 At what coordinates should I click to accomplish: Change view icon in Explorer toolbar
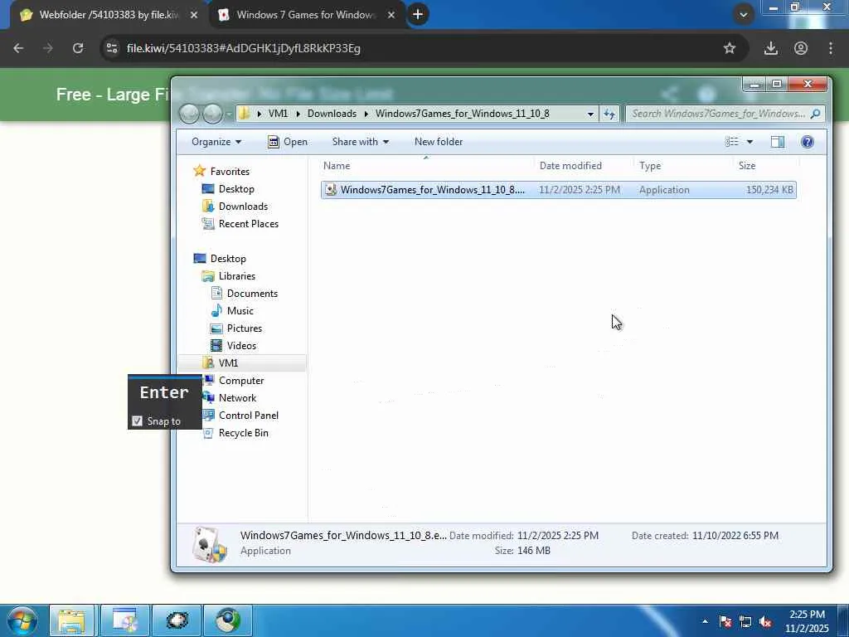point(731,142)
